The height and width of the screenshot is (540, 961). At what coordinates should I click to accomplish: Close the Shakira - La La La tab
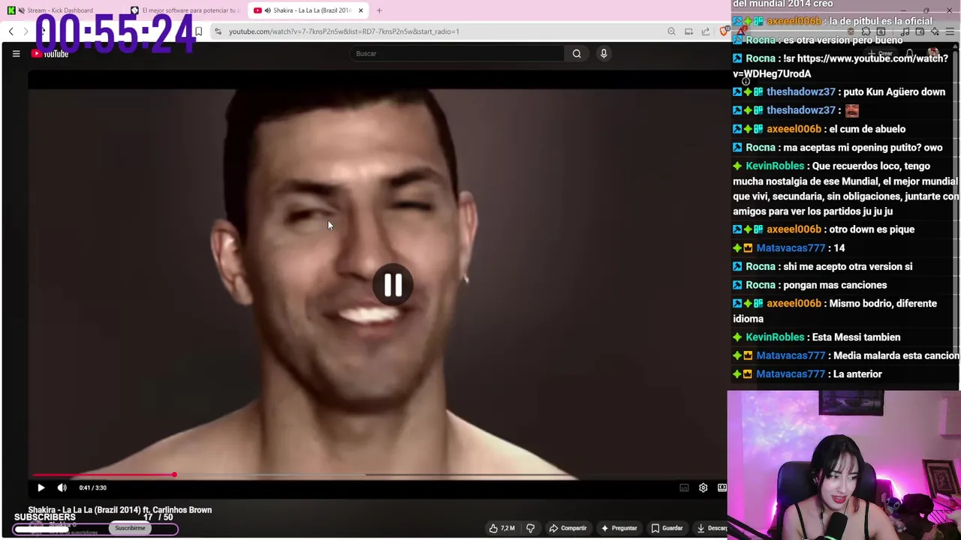pyautogui.click(x=360, y=10)
